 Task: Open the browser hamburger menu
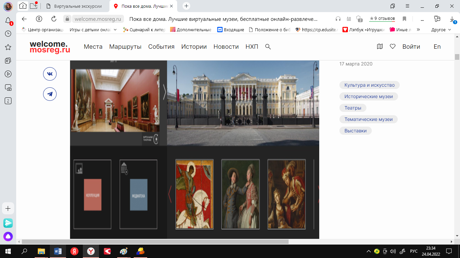click(407, 6)
